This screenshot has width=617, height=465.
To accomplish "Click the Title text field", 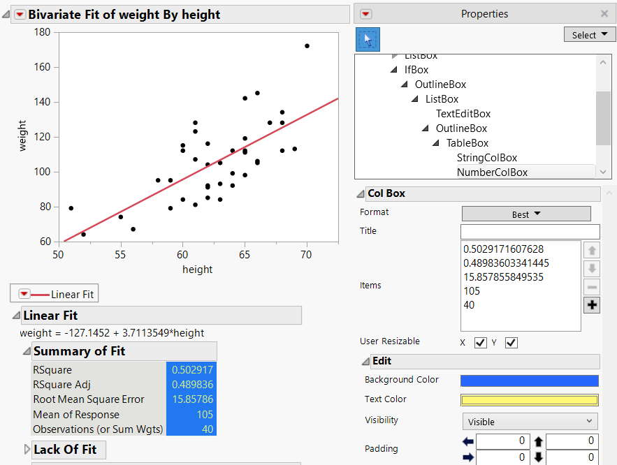I will (x=530, y=232).
